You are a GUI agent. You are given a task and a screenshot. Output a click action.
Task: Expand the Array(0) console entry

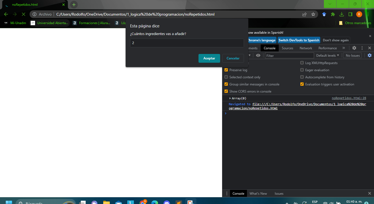coord(230,98)
